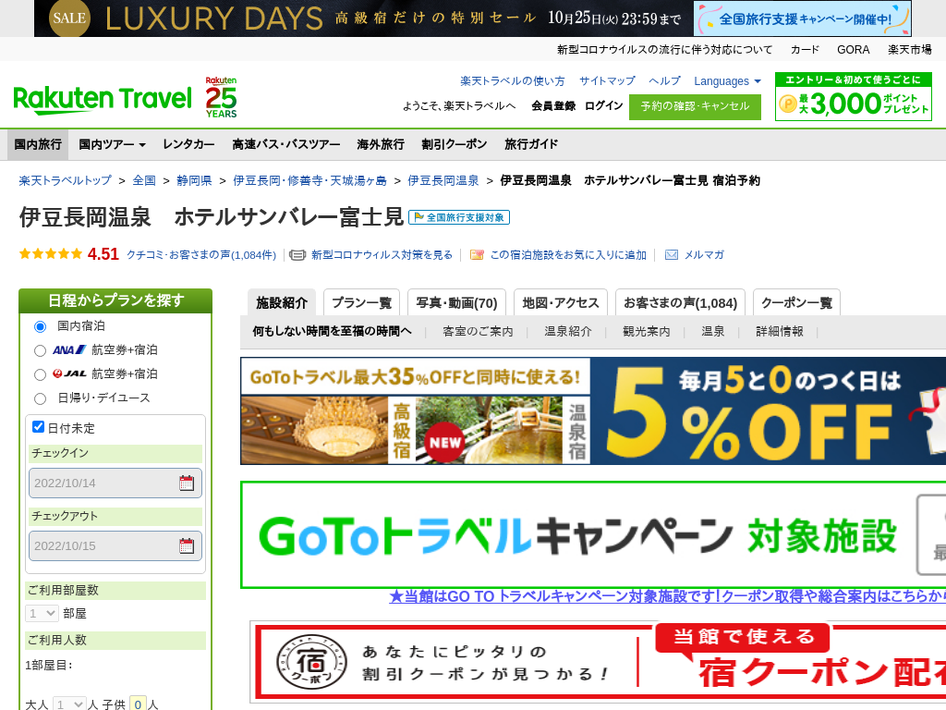Switch to the クーポン一覧 tab
The image size is (946, 710).
[796, 302]
